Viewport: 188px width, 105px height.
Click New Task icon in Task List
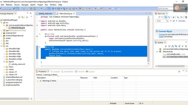(x=159, y=17)
